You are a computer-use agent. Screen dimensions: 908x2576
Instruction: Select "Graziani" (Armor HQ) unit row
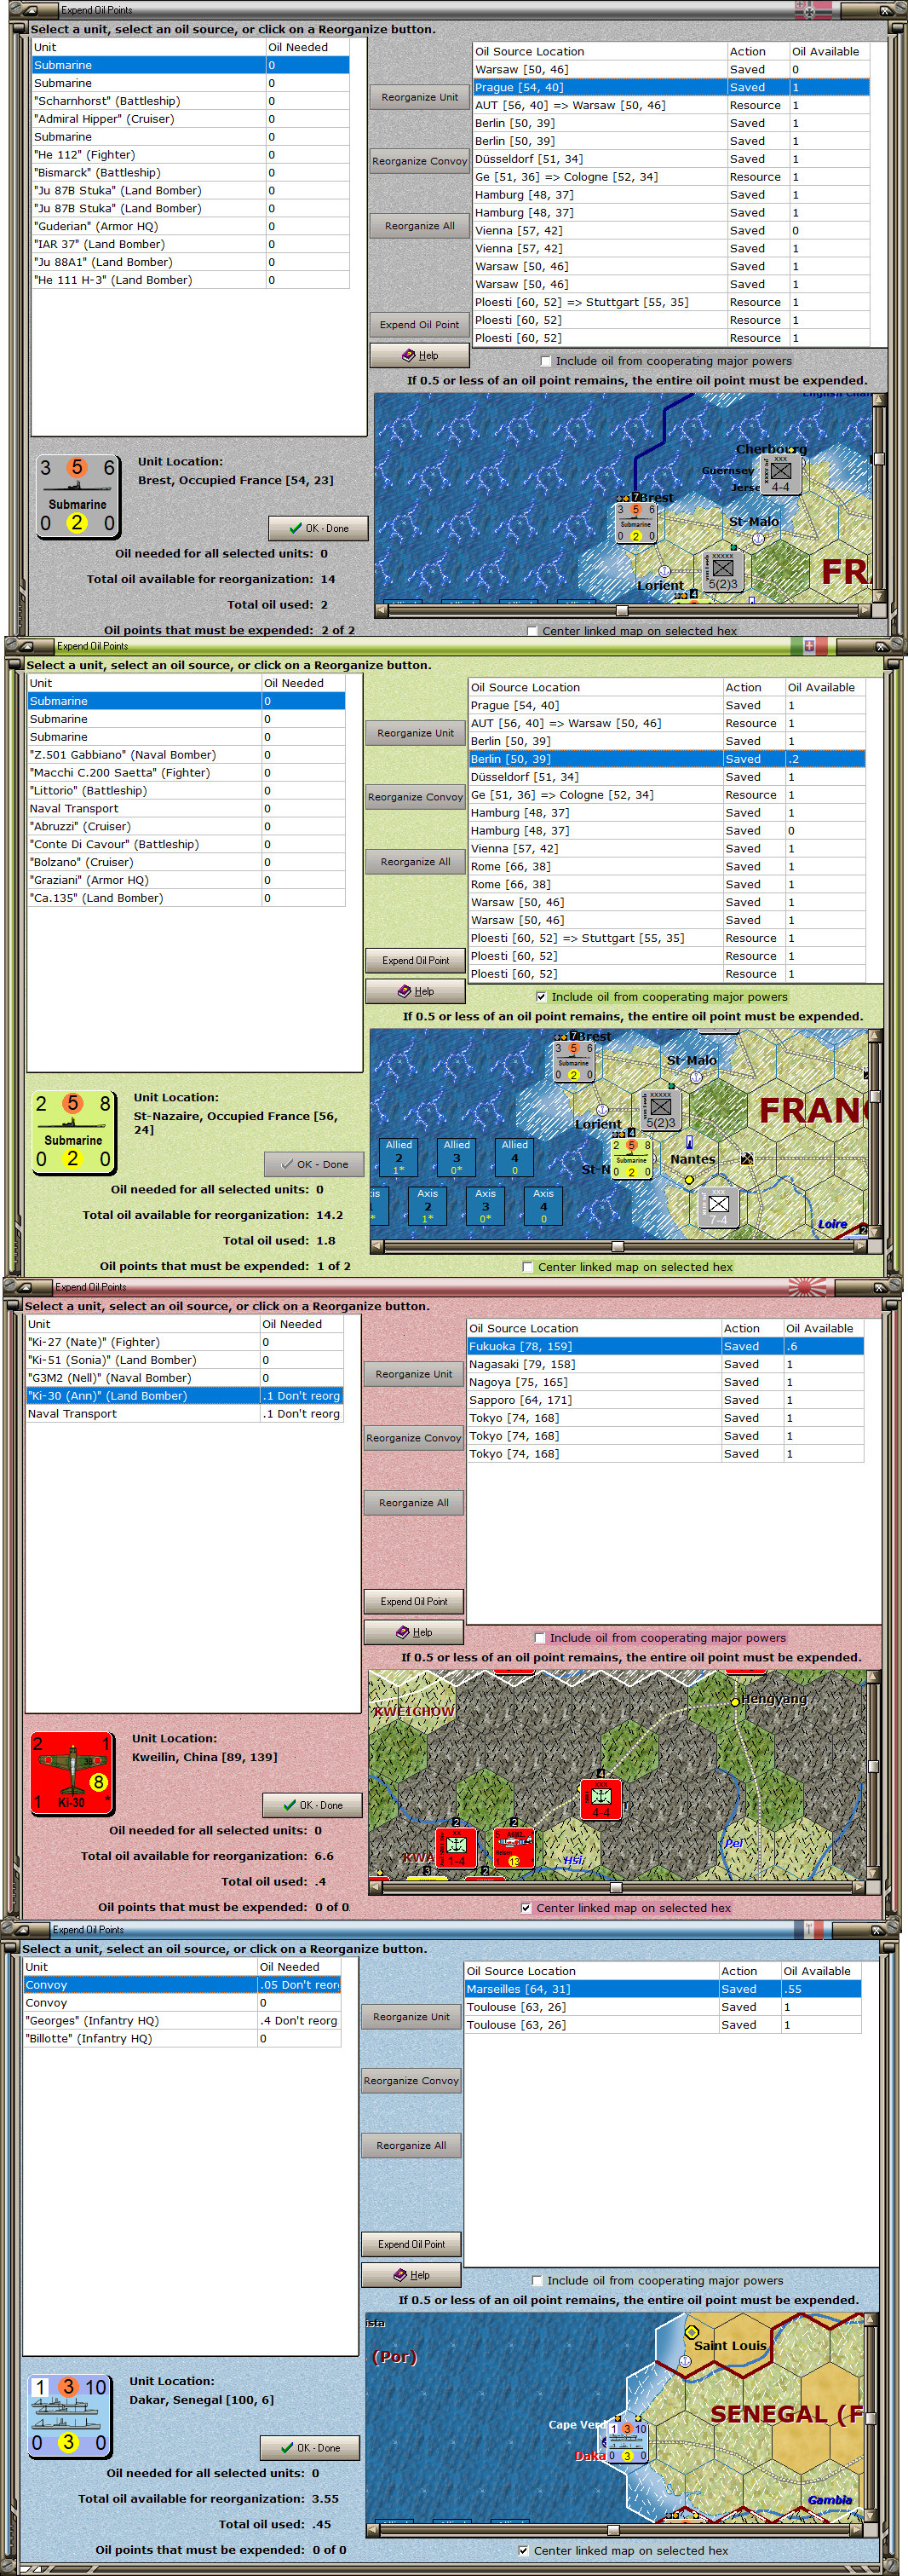click(x=187, y=880)
